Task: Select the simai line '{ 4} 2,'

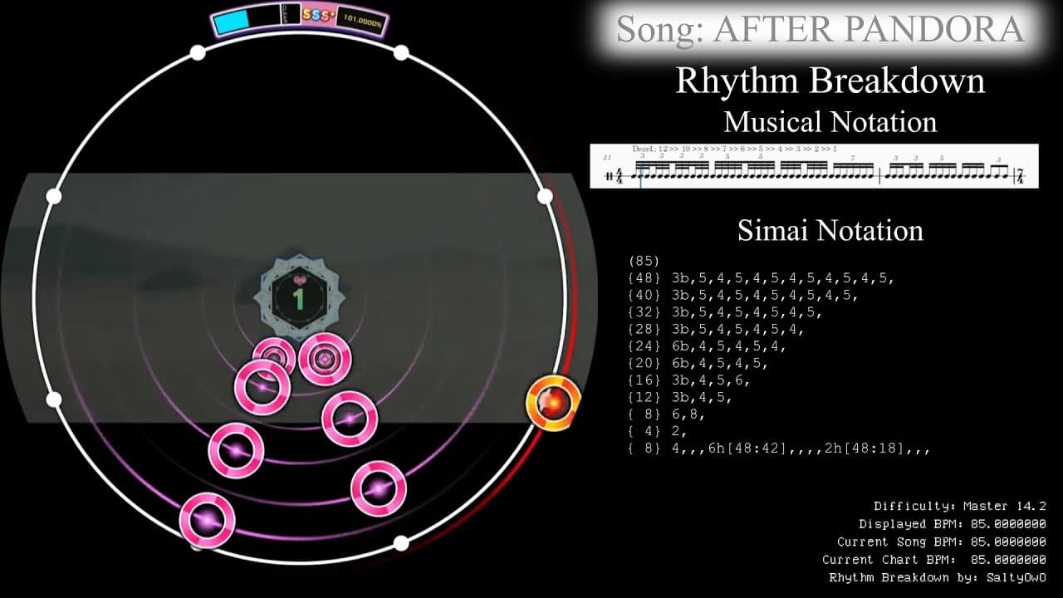Action: 657,432
